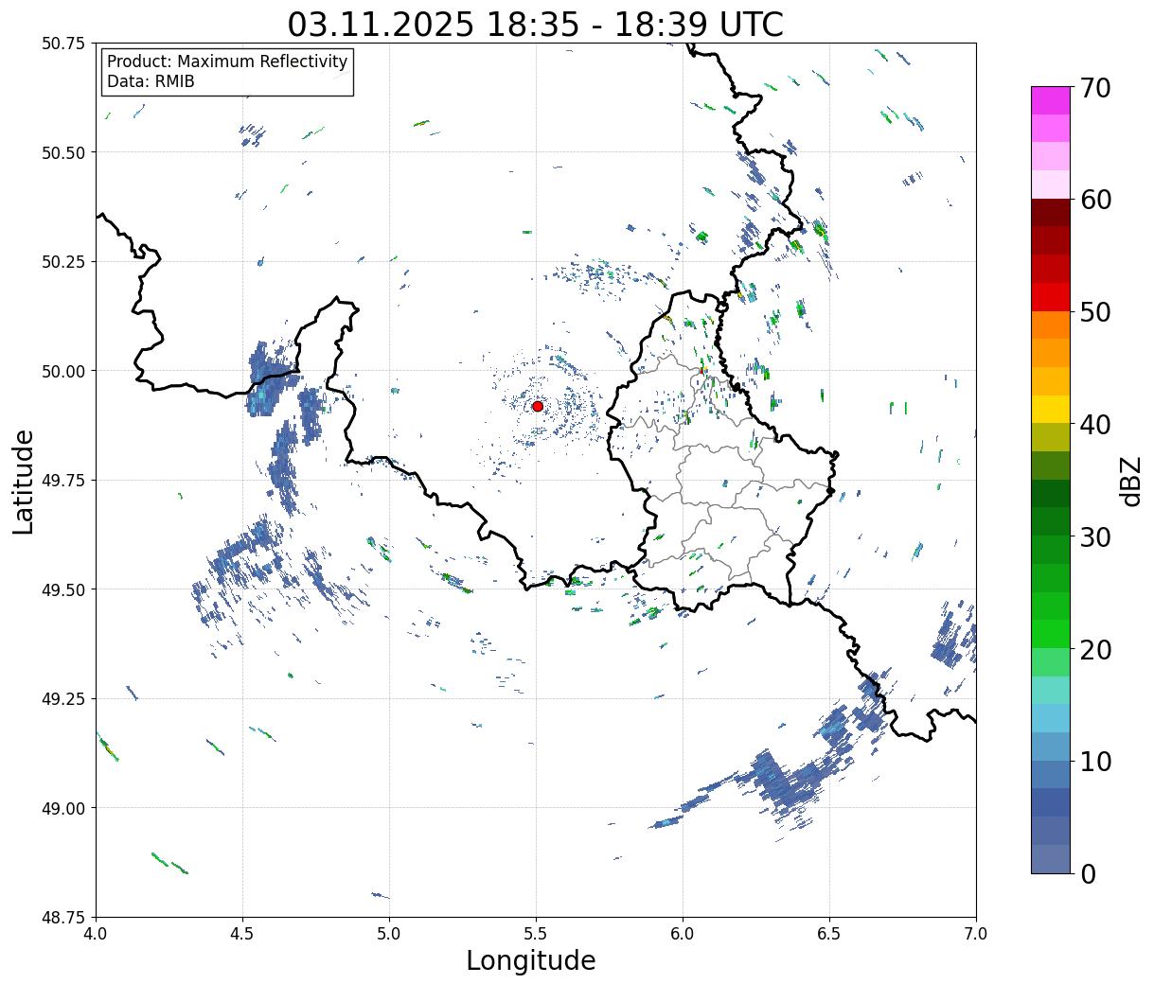Click the colorbar tick label '20'
Screen dimensions: 1154x984
click(x=1094, y=649)
